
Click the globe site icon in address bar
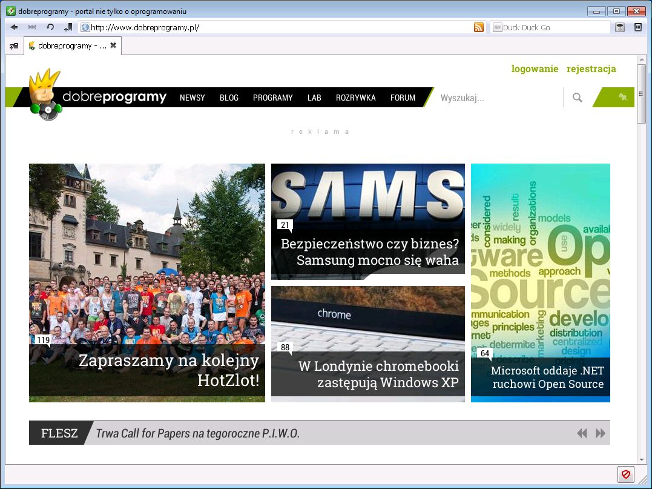85,27
